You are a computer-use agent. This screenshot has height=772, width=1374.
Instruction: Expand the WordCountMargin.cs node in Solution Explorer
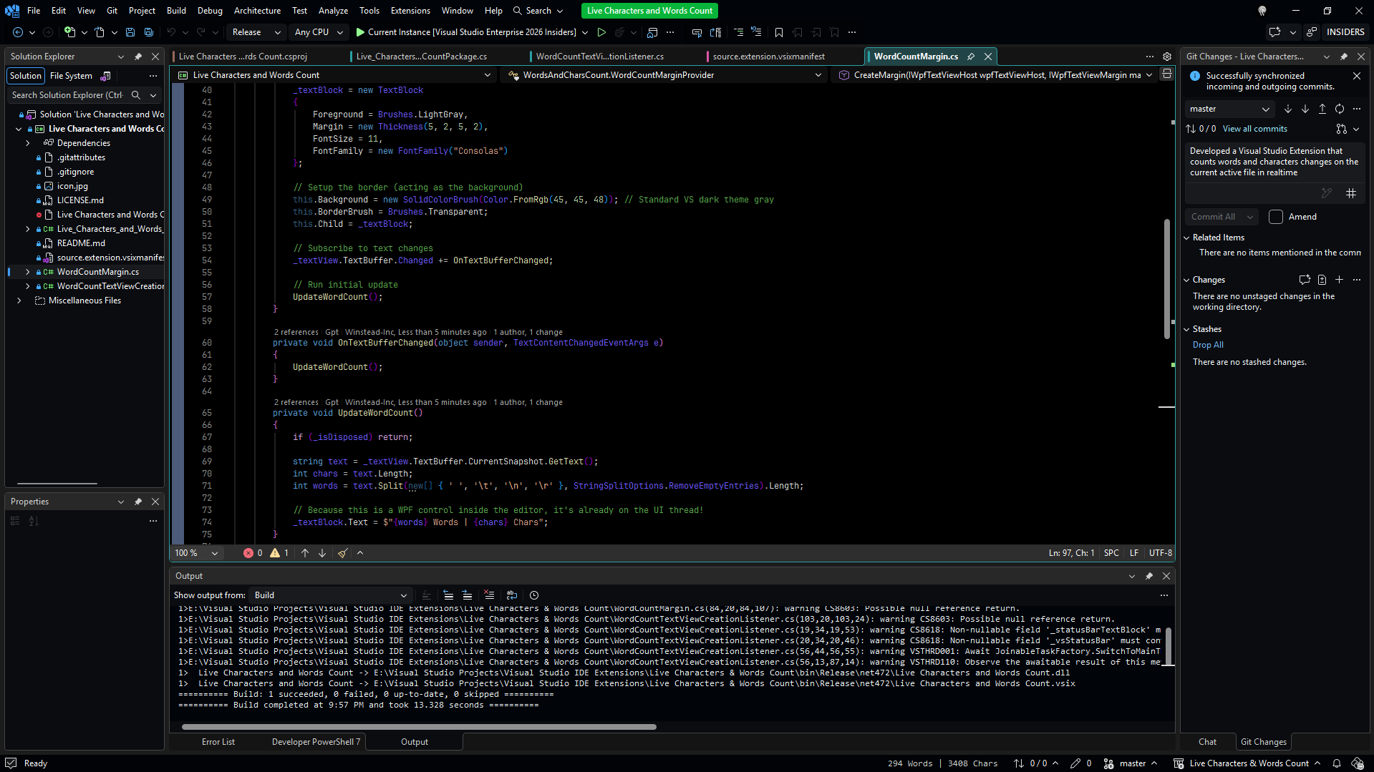(x=28, y=272)
